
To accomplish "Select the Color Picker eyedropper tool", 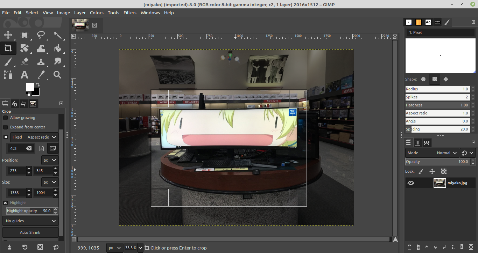I will tap(41, 75).
